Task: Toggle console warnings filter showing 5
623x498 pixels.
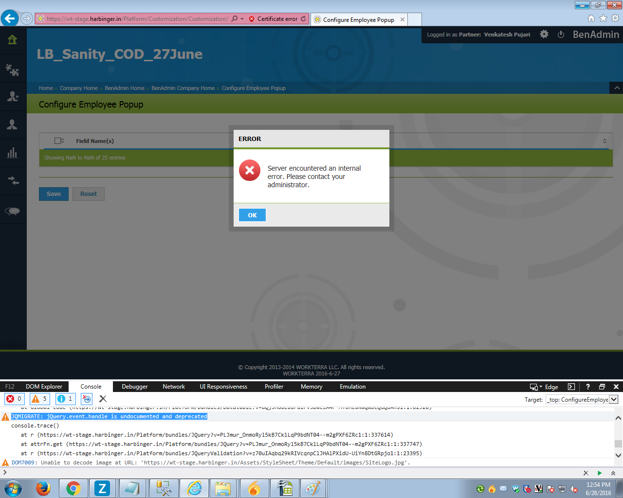Action: (x=39, y=399)
